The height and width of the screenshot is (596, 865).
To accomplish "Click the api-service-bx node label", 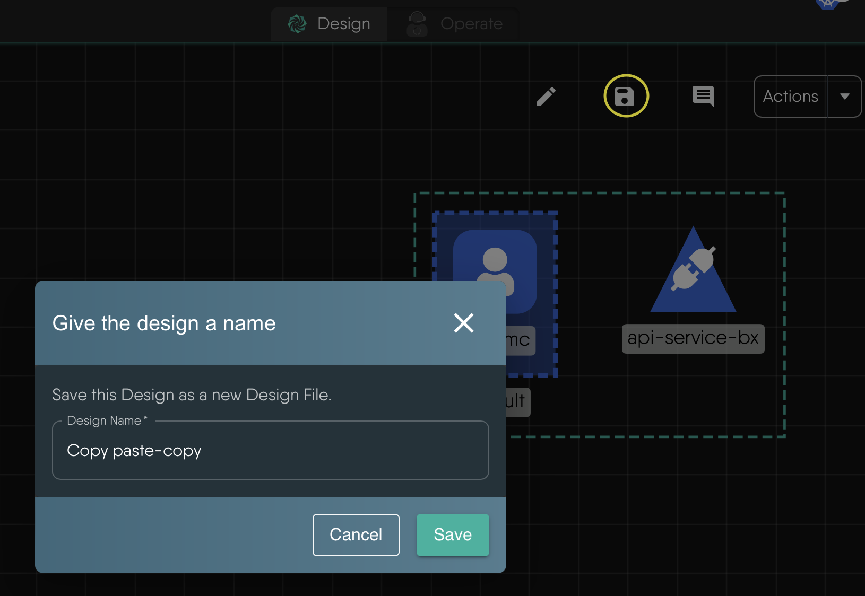I will (x=693, y=338).
